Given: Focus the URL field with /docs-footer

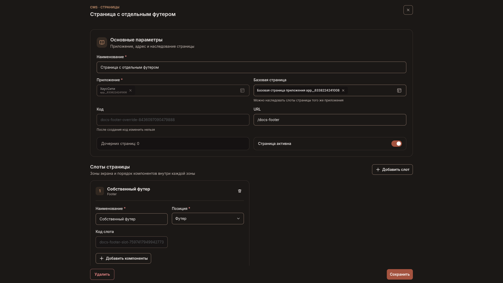Looking at the screenshot, I should [330, 120].
